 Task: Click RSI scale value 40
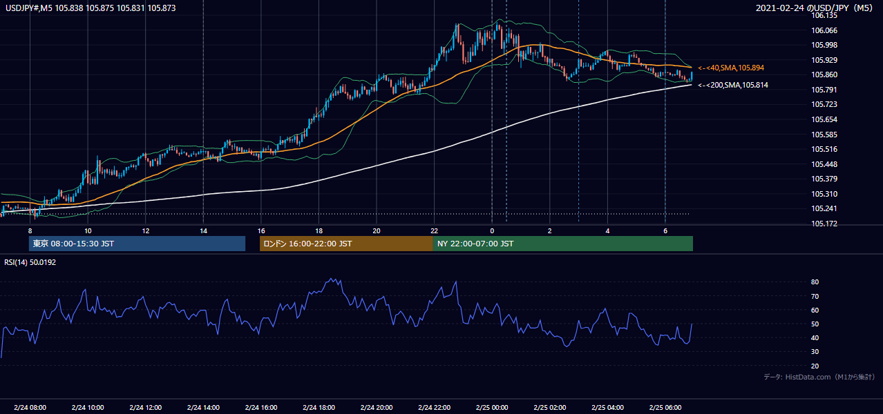(x=815, y=337)
